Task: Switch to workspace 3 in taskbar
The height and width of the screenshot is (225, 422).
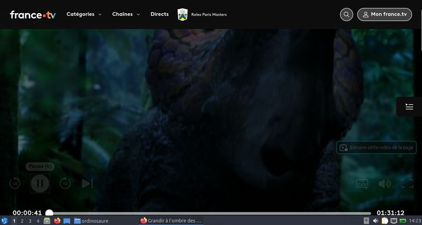Action: (30, 221)
